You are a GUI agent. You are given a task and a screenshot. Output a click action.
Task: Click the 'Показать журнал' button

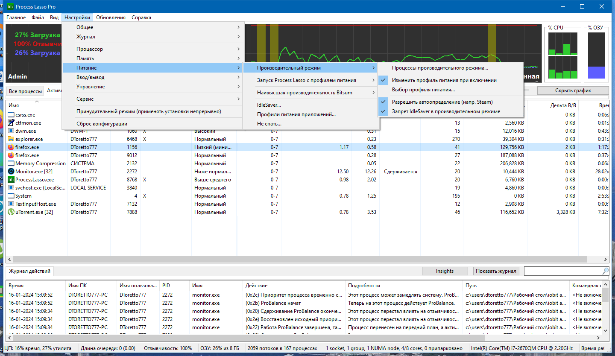(x=496, y=271)
